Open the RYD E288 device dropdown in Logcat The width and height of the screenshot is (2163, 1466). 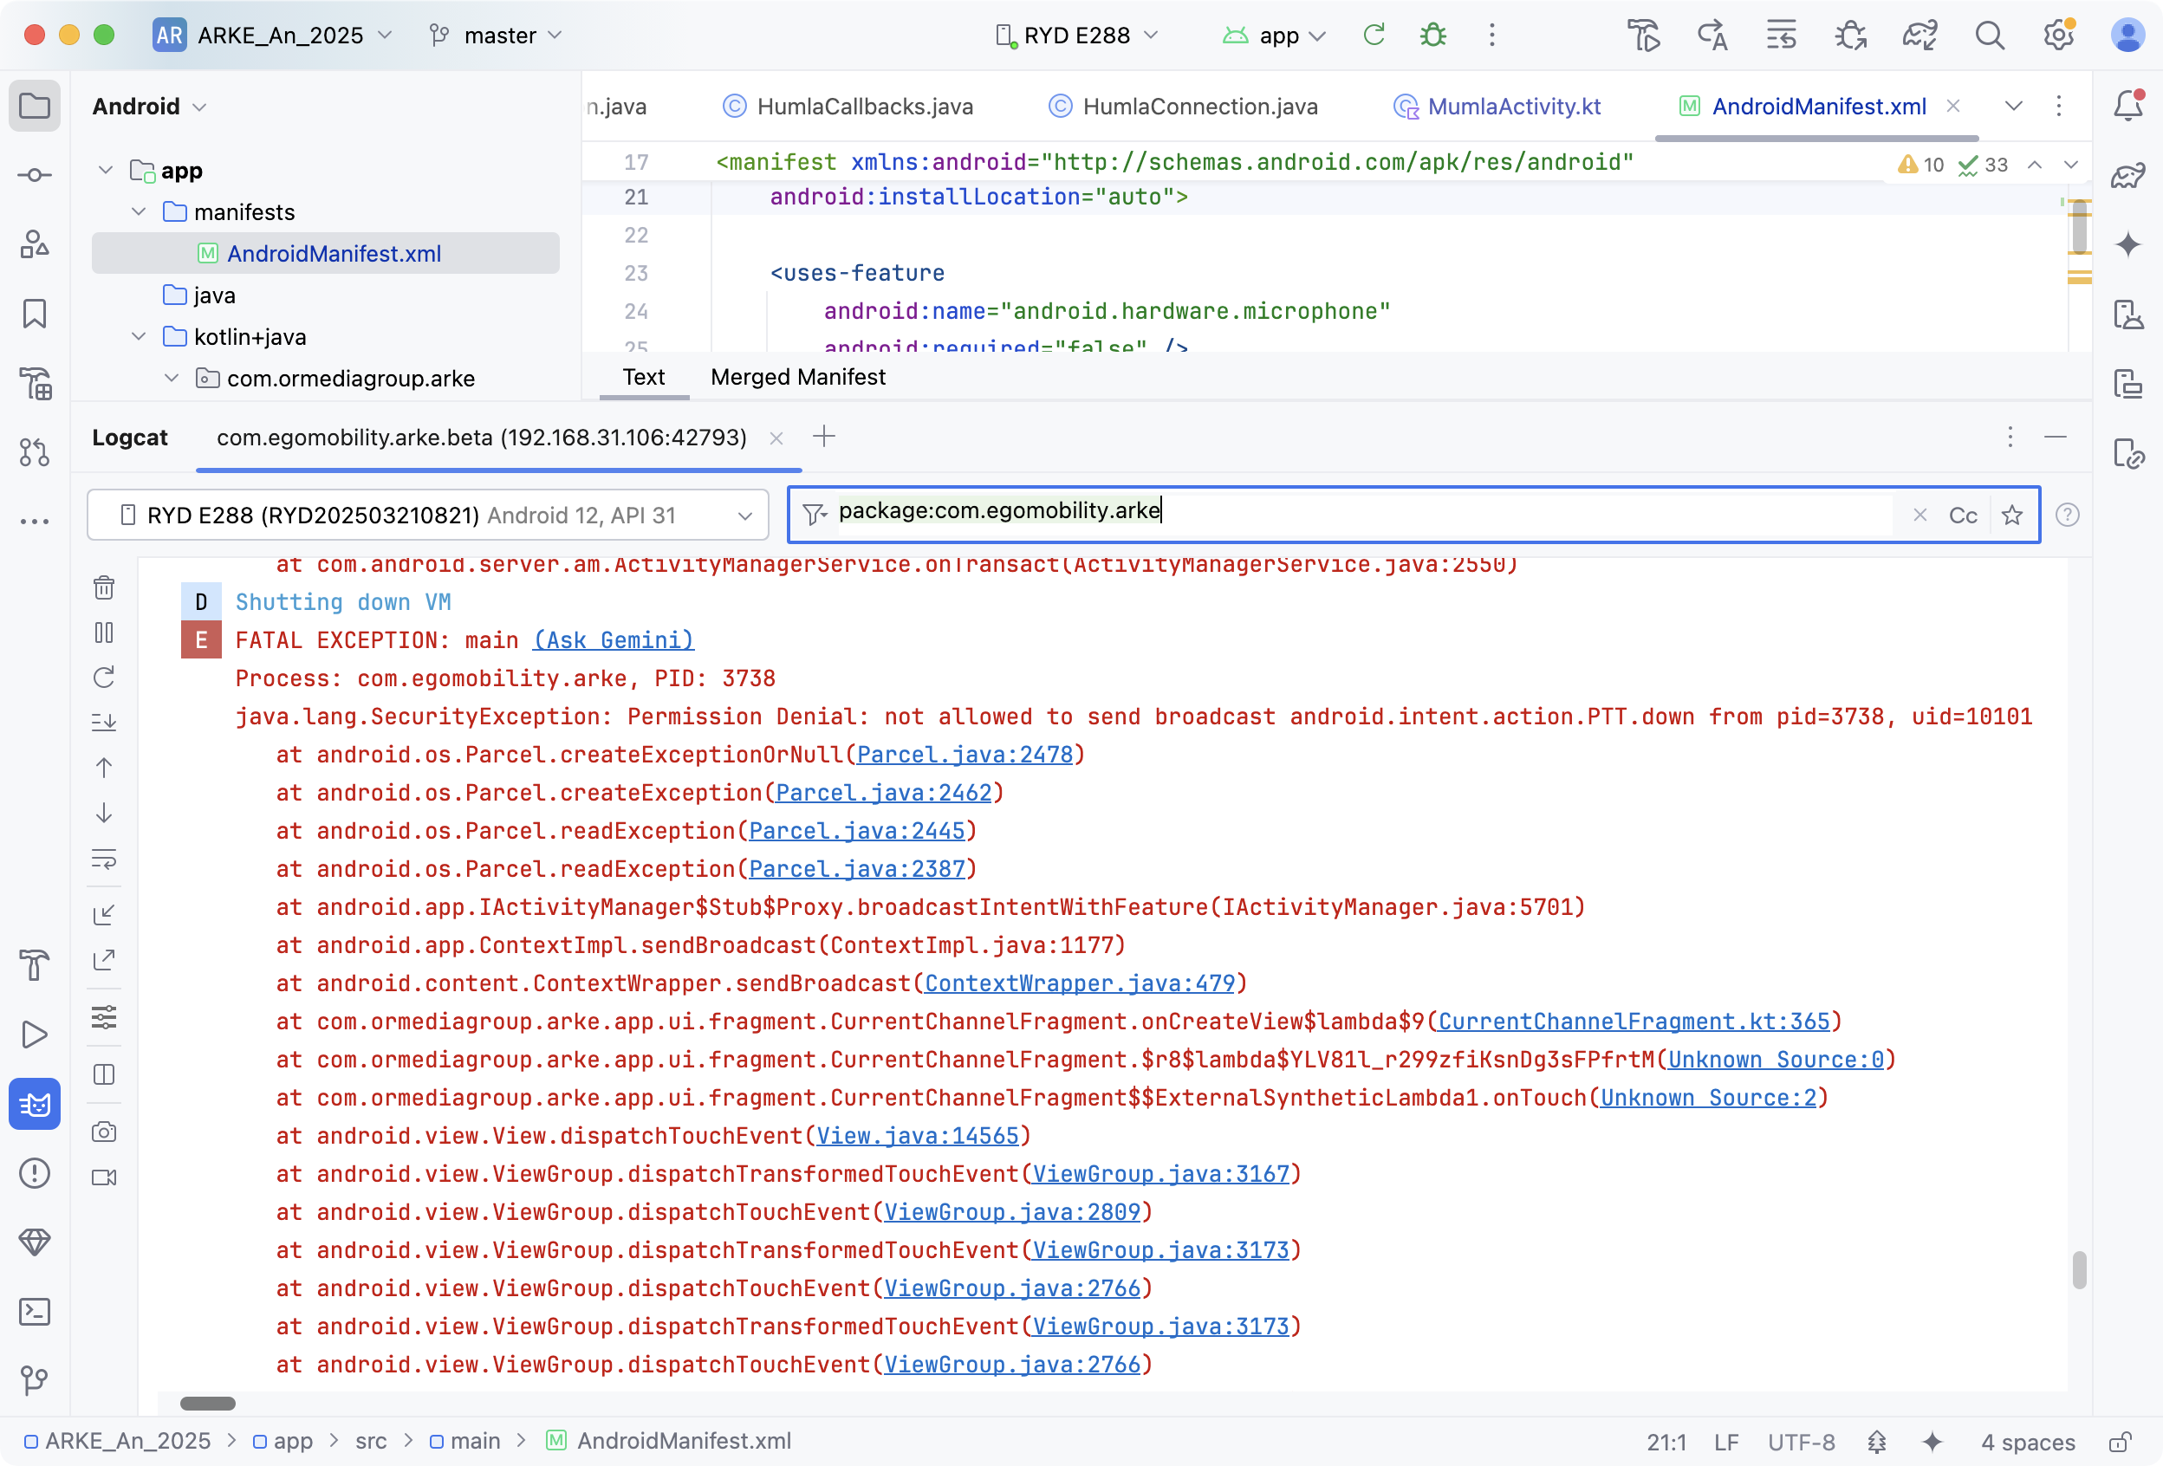pyautogui.click(x=428, y=516)
